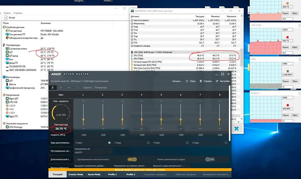Select the 4 Ядра radio button
The height and width of the screenshot is (179, 301).
pos(187,143)
